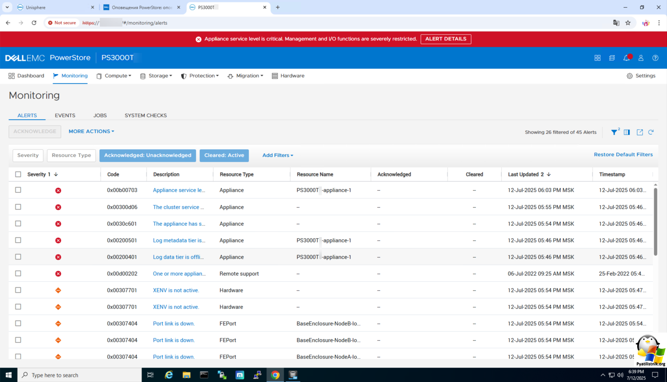Check the row for alert 0x00d00202
667x382 pixels.
pyautogui.click(x=18, y=273)
